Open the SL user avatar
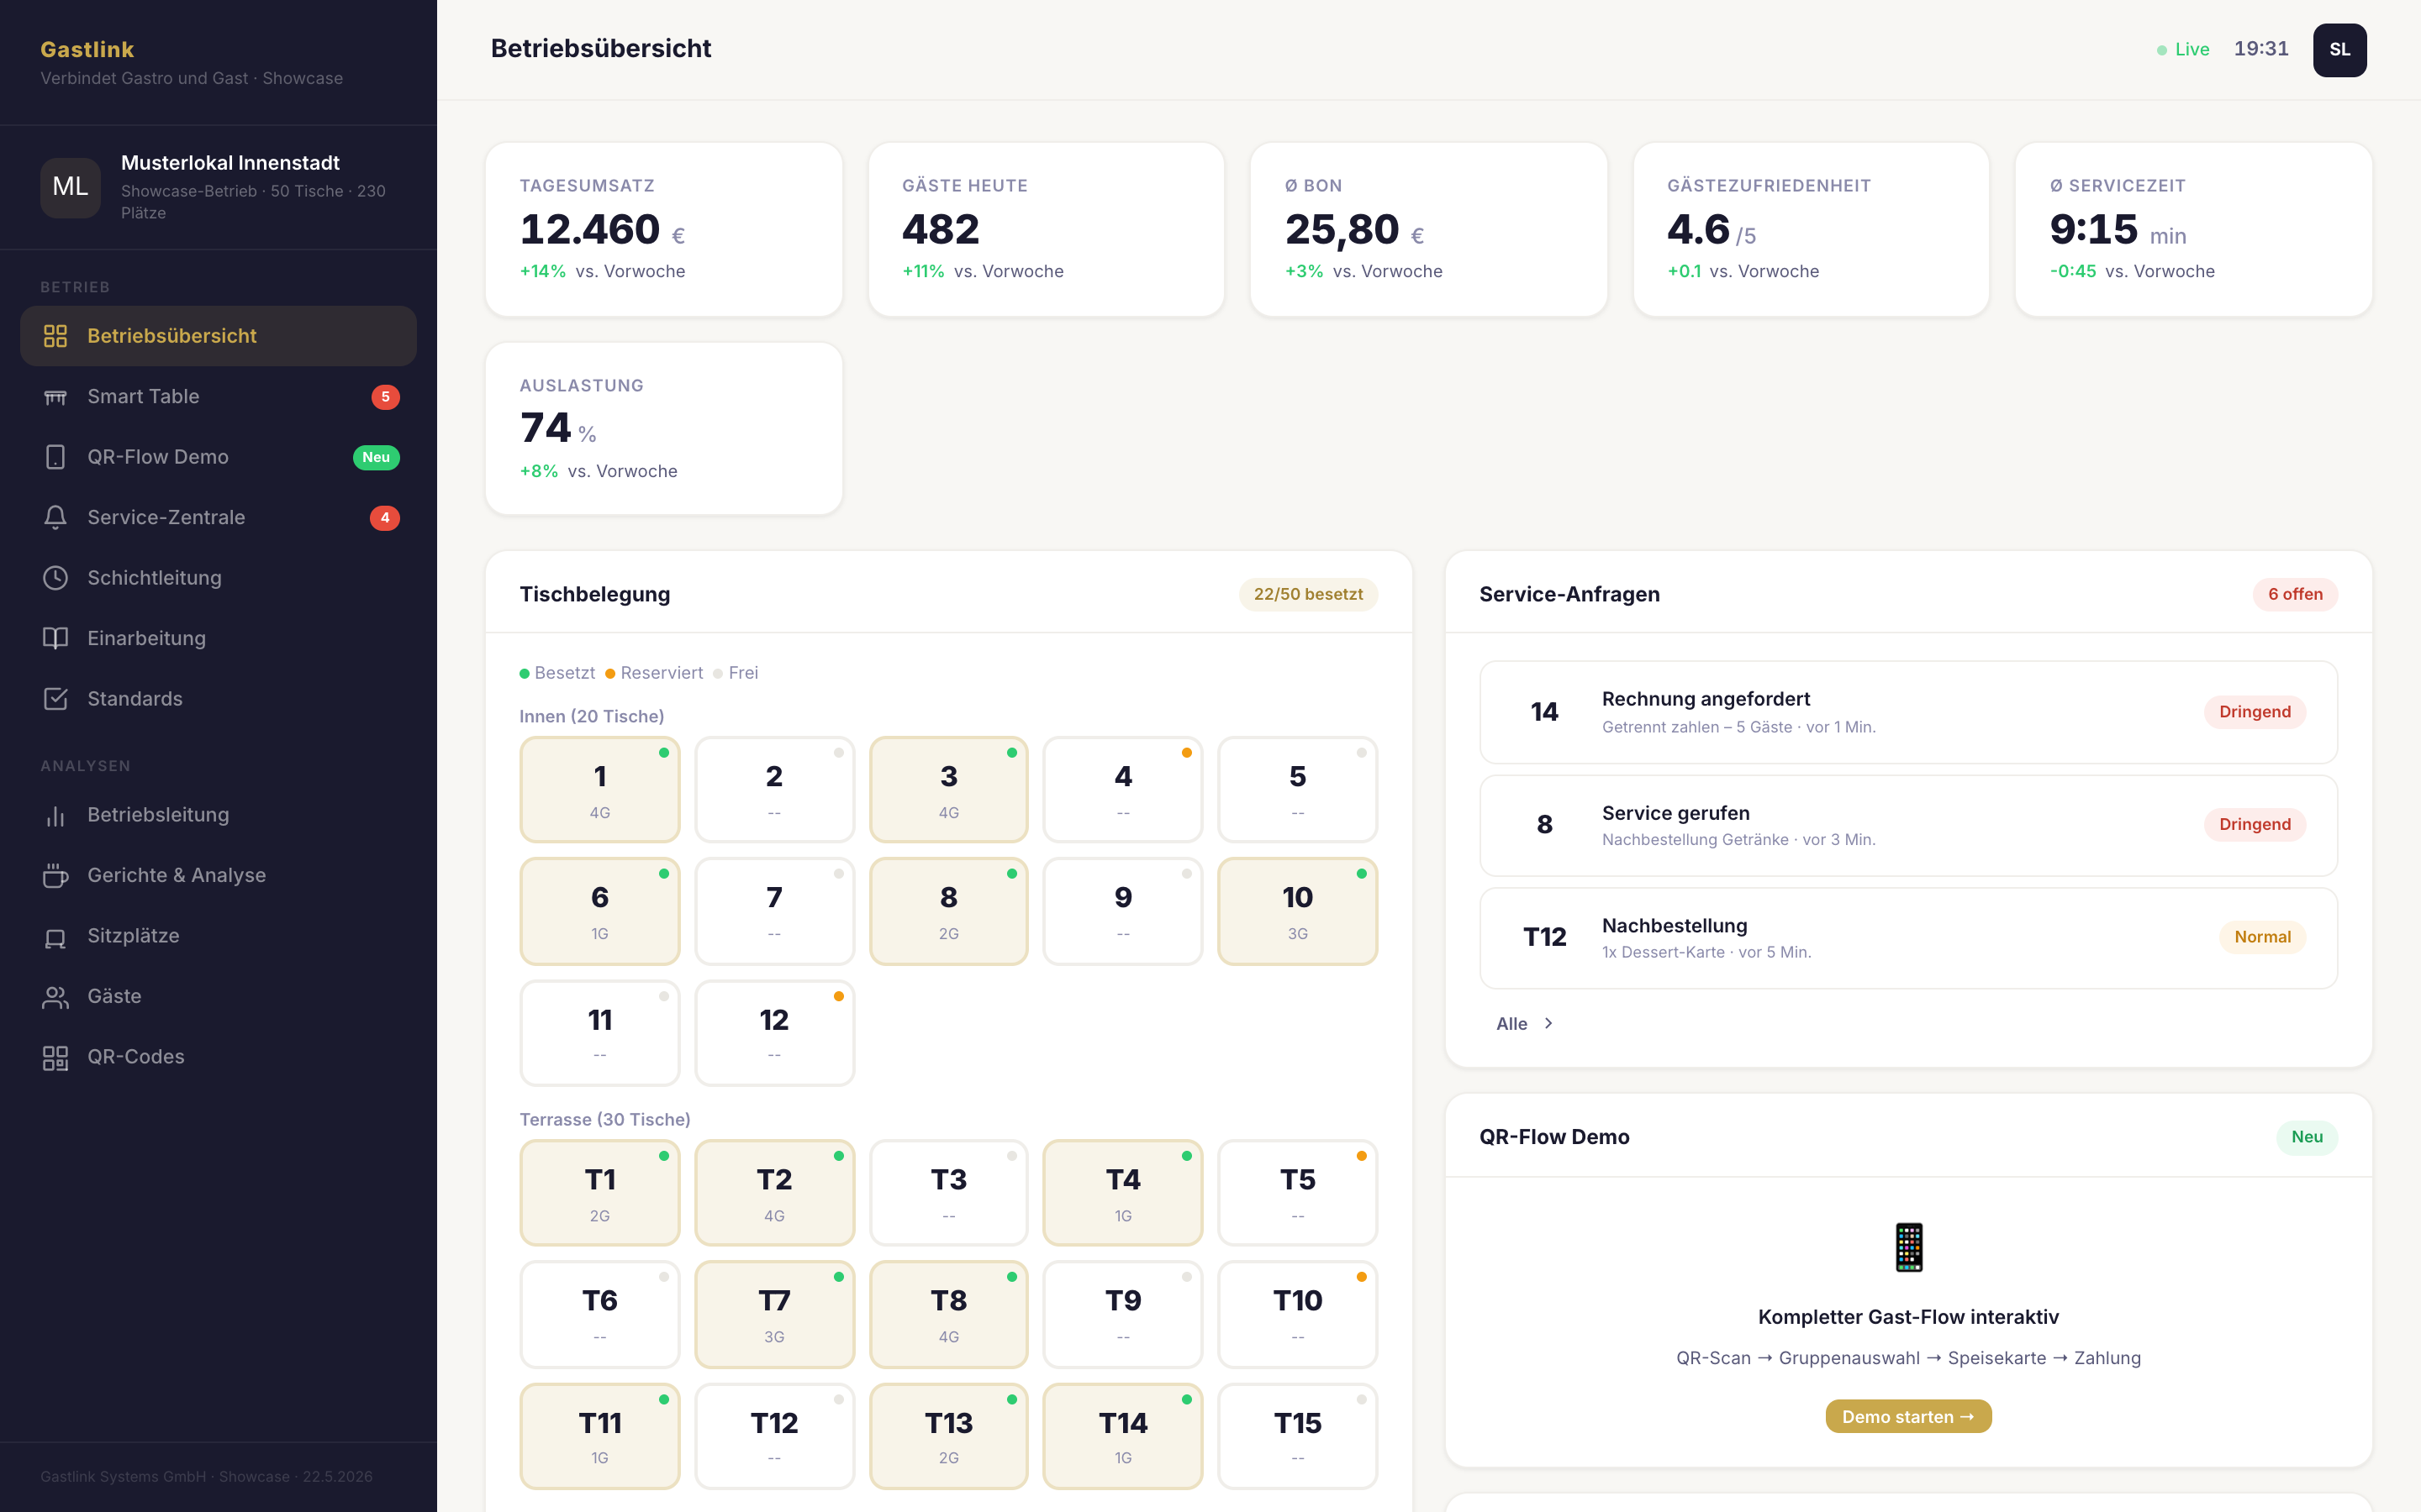The image size is (2421, 1512). (x=2339, y=50)
